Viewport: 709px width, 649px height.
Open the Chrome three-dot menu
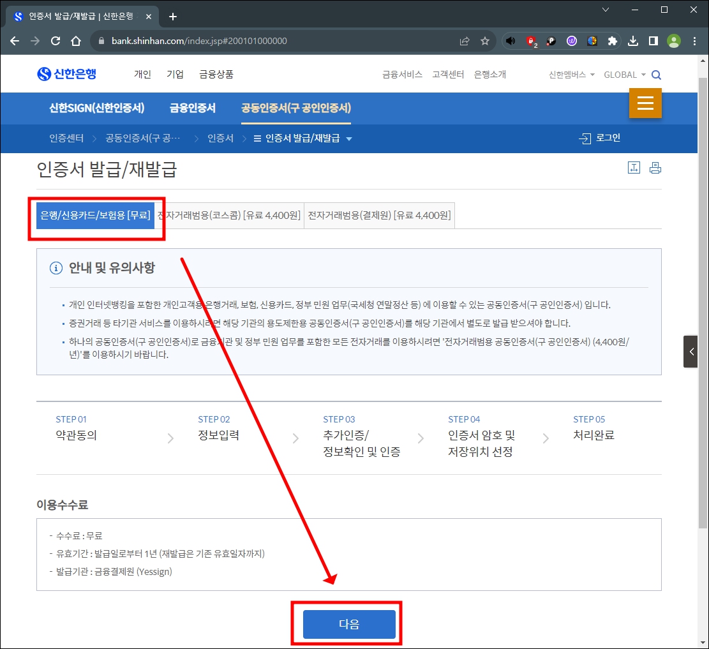[x=694, y=41]
